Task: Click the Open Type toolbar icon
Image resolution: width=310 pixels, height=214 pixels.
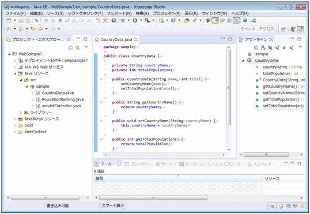Action: (x=187, y=20)
